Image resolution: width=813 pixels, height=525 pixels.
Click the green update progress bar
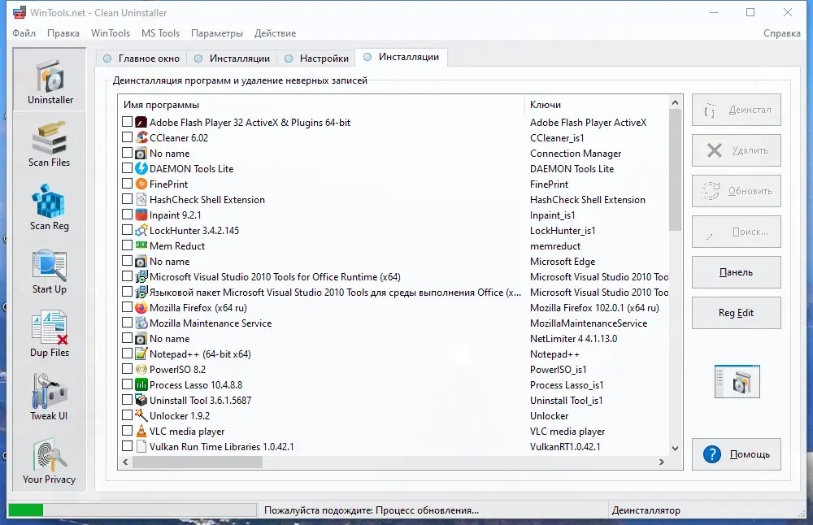26,510
